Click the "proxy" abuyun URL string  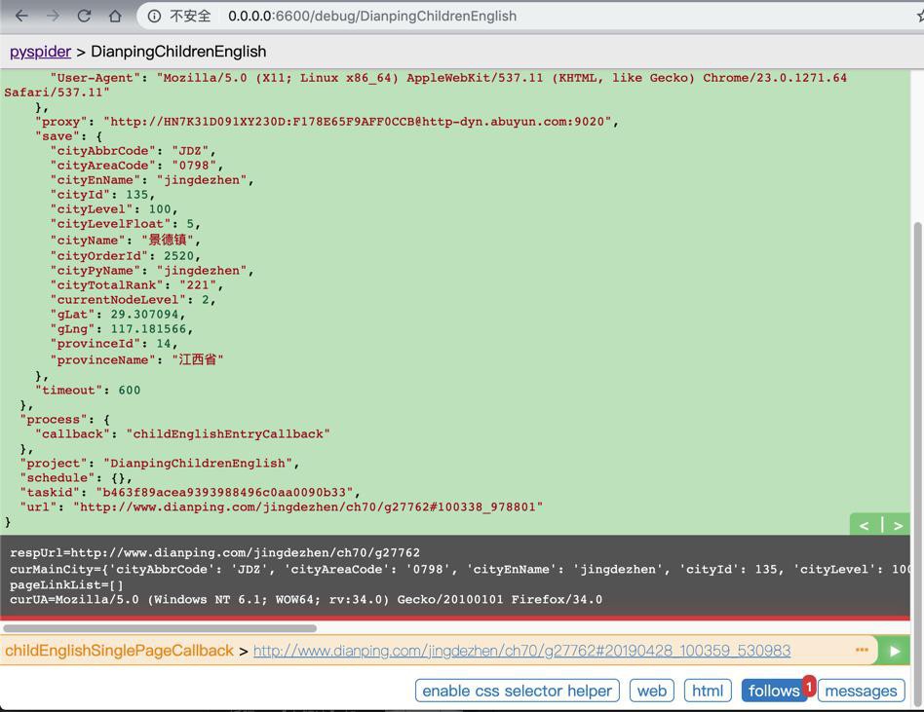[x=358, y=122]
